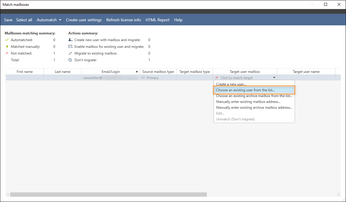Choose 'Create a new user...' option
Screen dimensions: 346x202
tap(254, 84)
